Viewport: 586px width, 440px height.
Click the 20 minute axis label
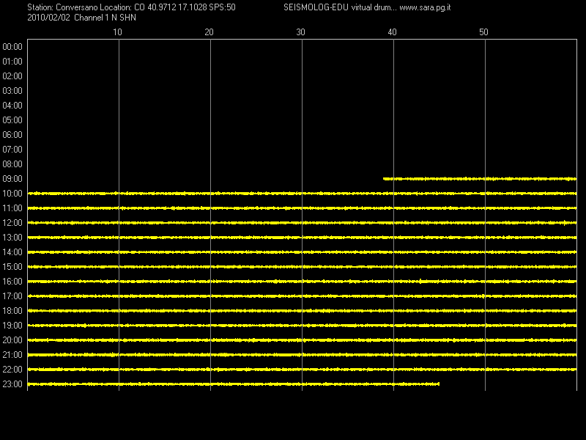point(209,32)
